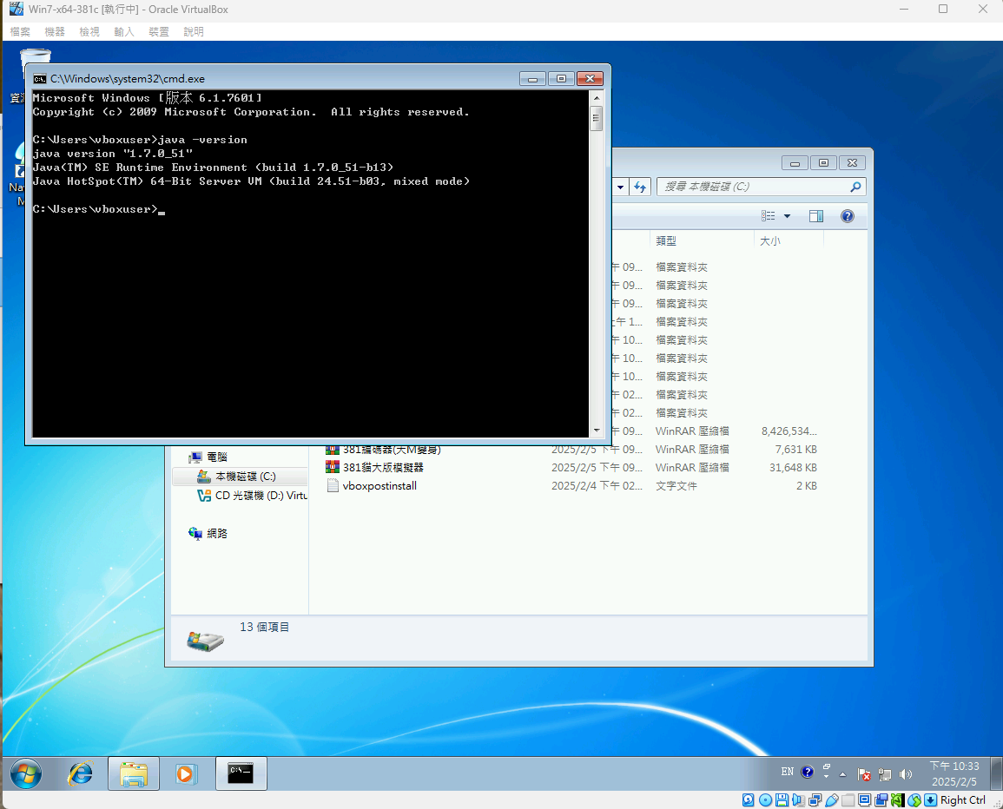This screenshot has height=809, width=1003.
Task: Click the VirtualBox display status icon
Action: click(x=865, y=800)
